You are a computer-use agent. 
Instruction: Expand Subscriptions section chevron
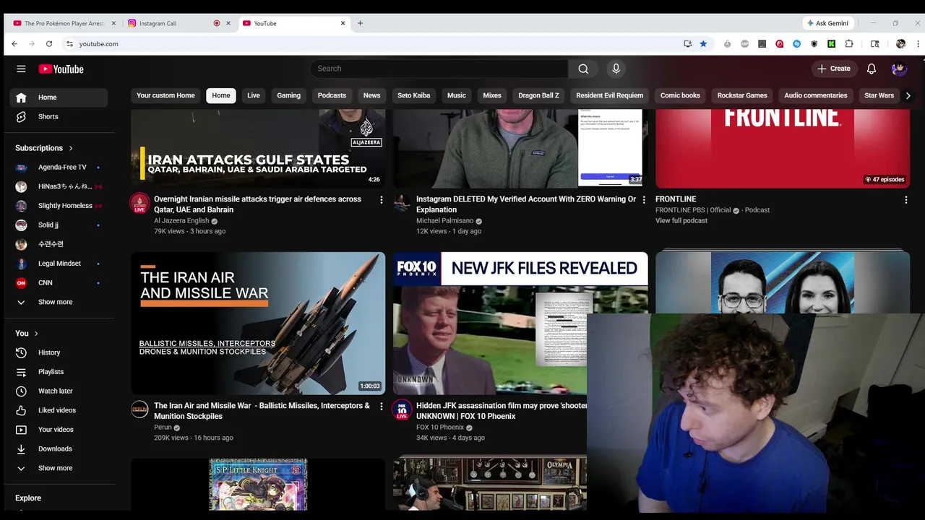(x=71, y=148)
